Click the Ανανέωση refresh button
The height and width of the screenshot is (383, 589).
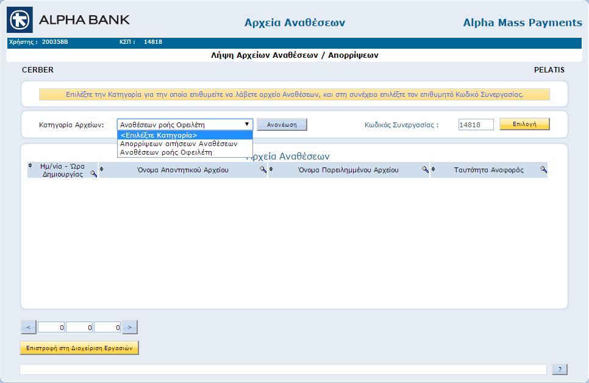tap(282, 125)
